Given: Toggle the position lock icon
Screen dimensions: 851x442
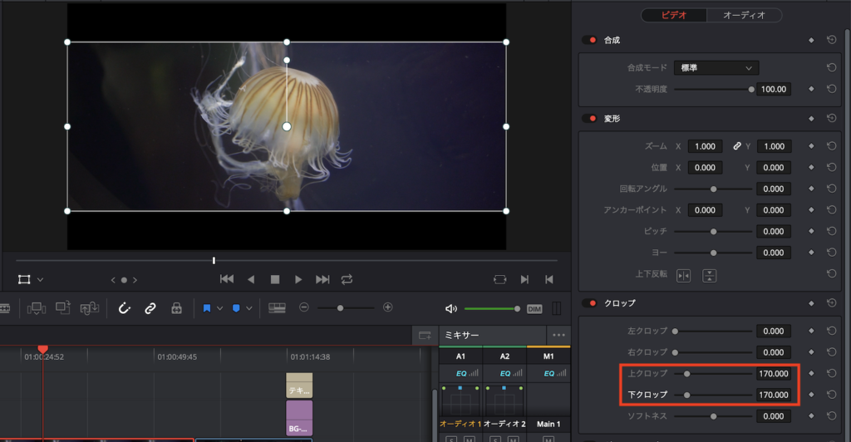Looking at the screenshot, I should (176, 308).
